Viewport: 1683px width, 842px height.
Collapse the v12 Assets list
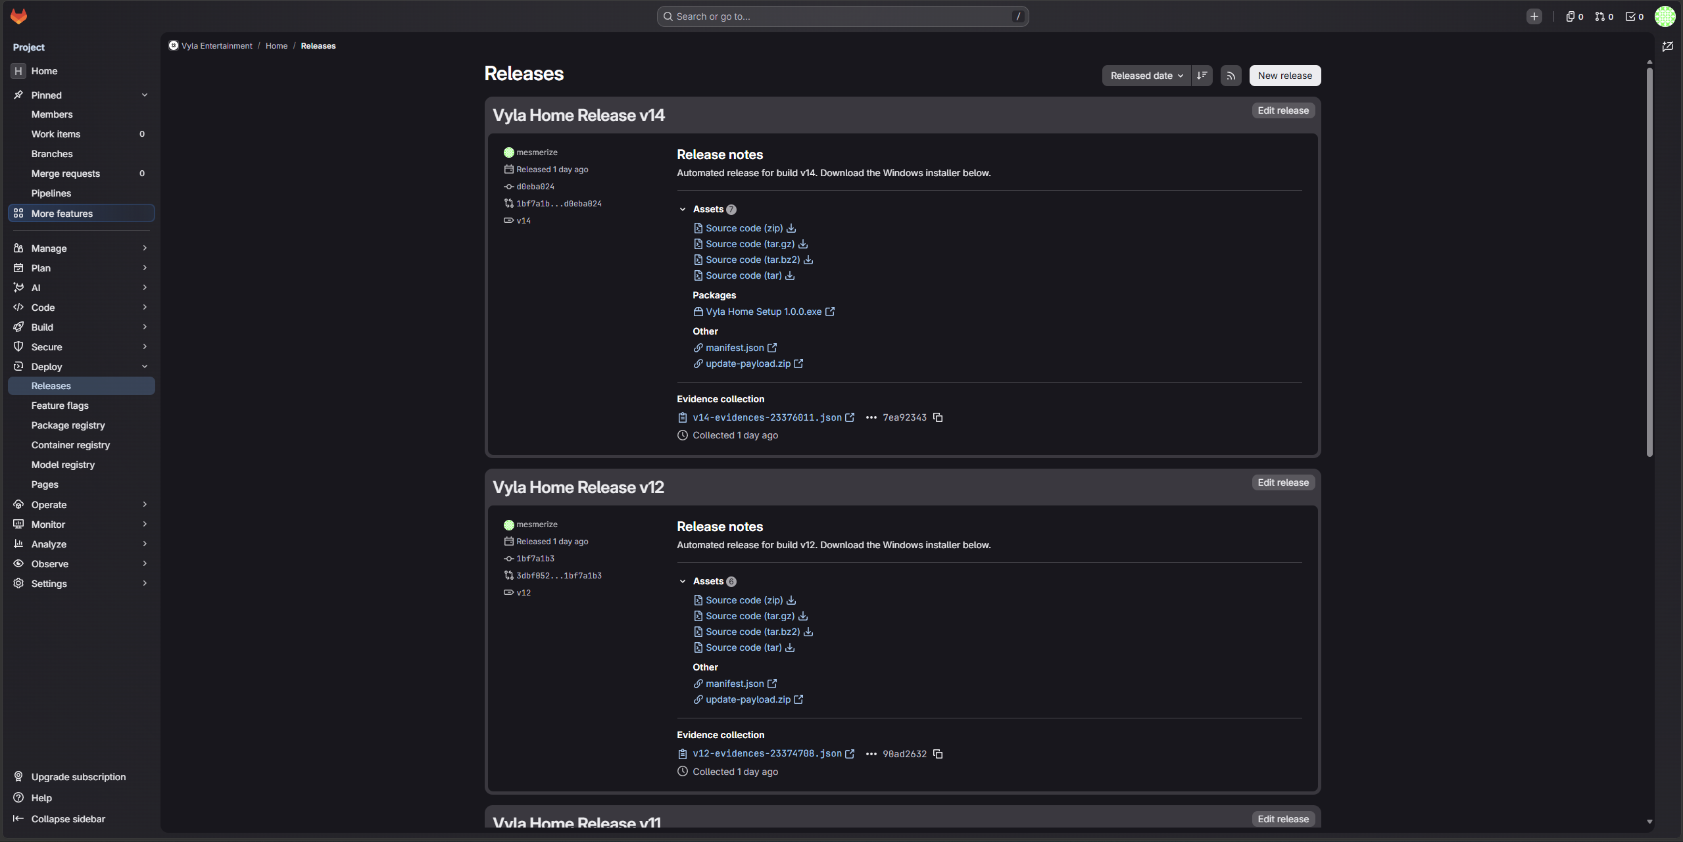tap(683, 582)
